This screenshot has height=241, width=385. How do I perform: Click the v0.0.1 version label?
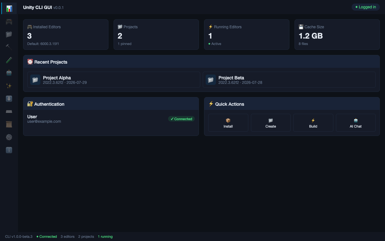click(58, 7)
